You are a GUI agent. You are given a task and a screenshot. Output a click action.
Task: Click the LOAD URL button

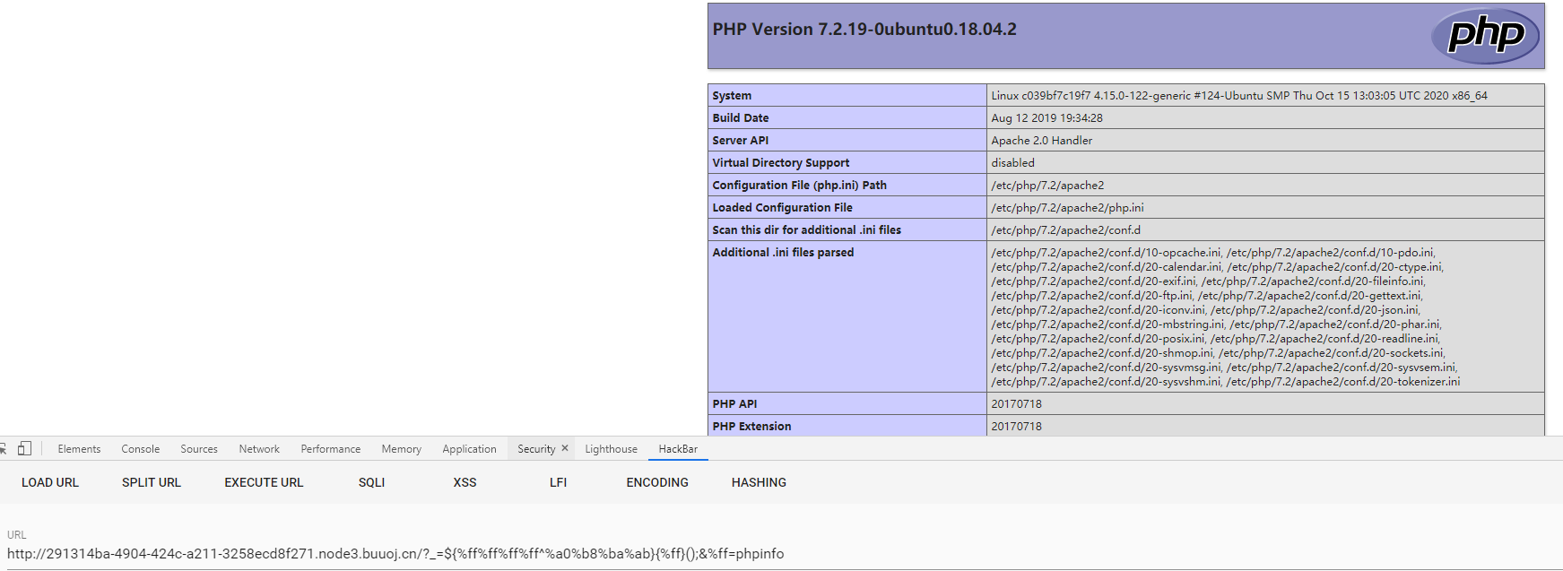coord(50,482)
